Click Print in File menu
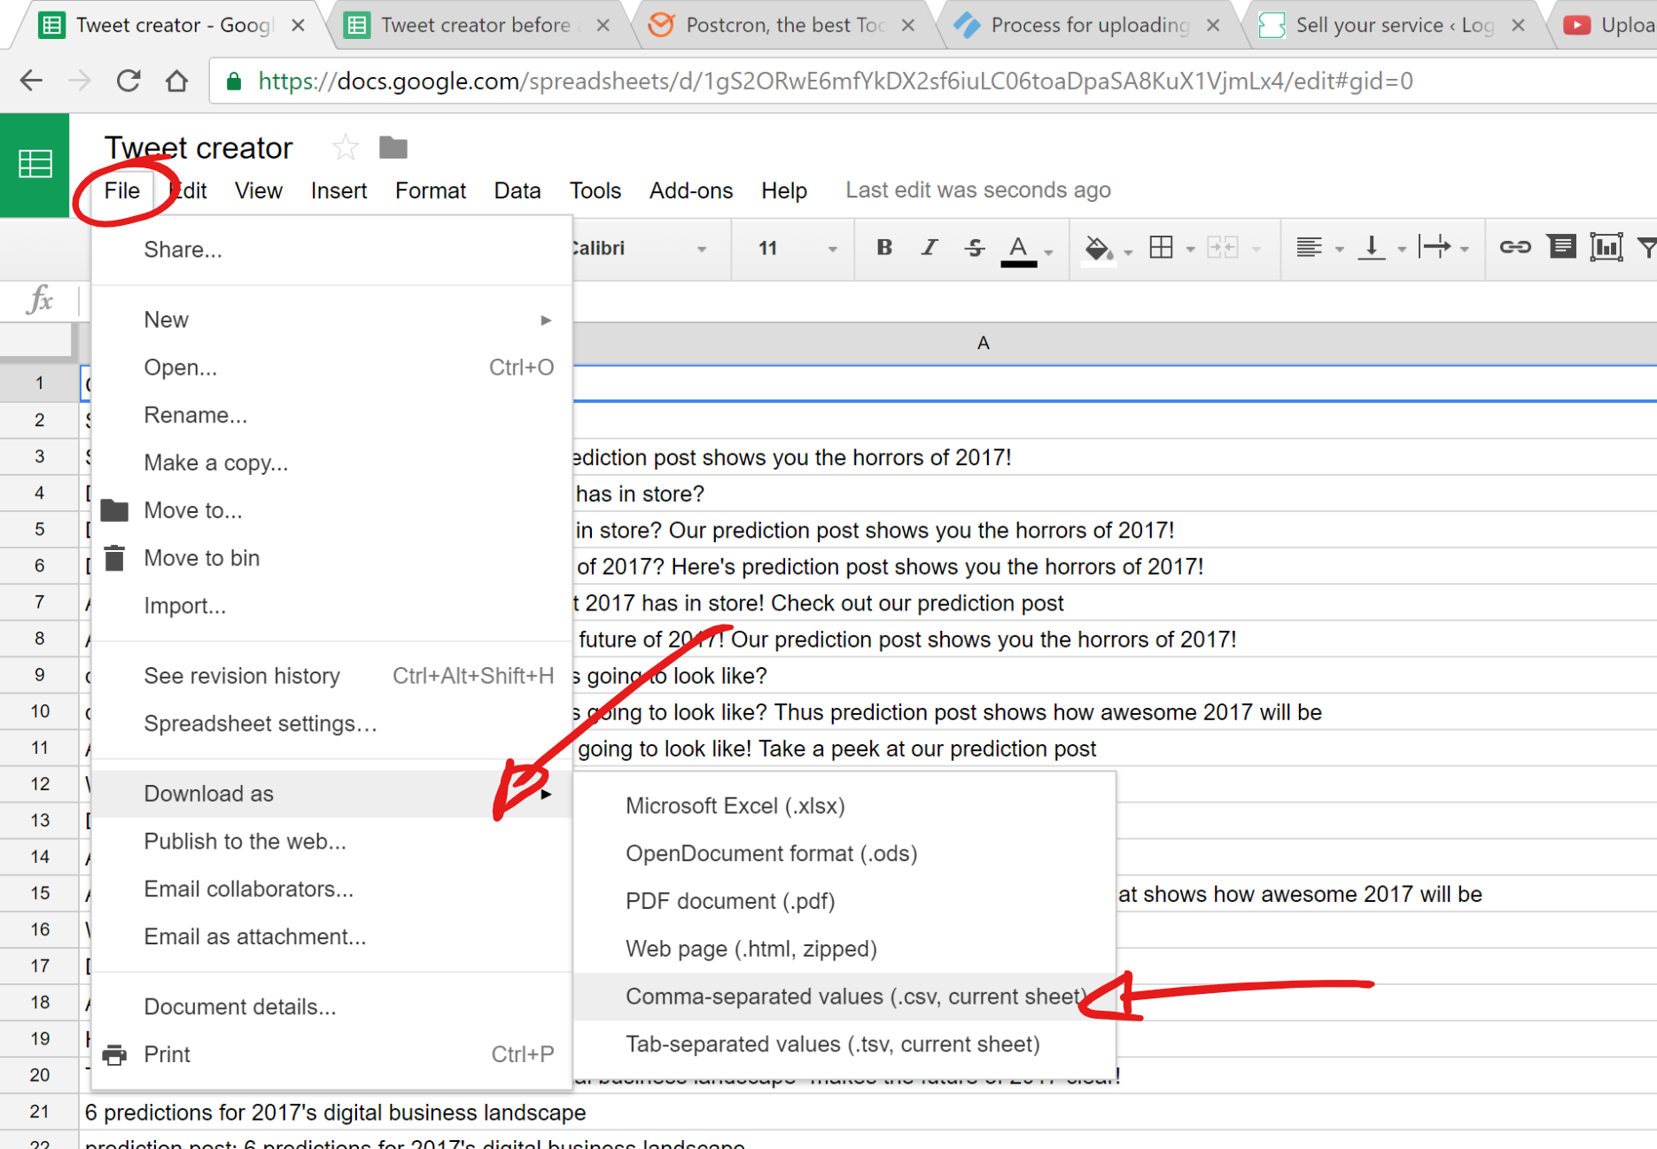Viewport: 1657px width, 1149px height. tap(331, 1054)
